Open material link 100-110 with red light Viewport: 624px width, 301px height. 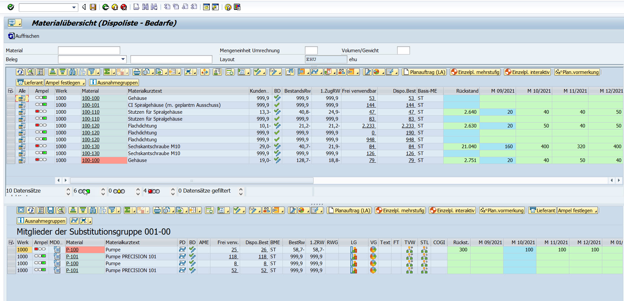pos(91,112)
